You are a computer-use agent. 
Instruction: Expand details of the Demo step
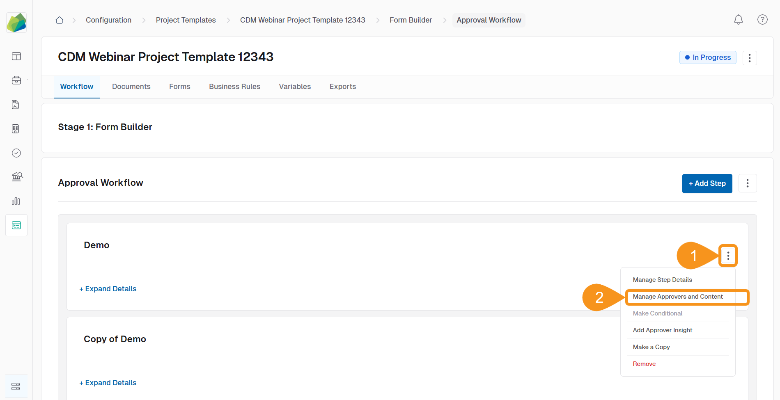(x=108, y=288)
